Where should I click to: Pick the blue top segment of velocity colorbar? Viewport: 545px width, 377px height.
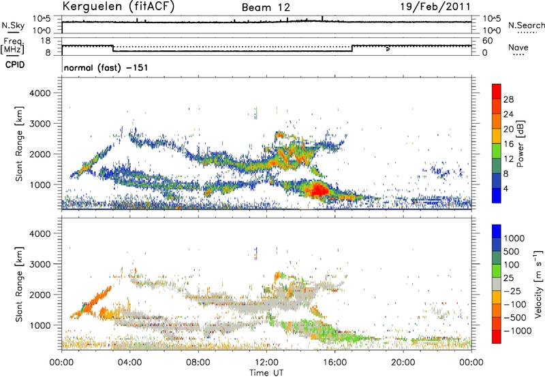(497, 231)
